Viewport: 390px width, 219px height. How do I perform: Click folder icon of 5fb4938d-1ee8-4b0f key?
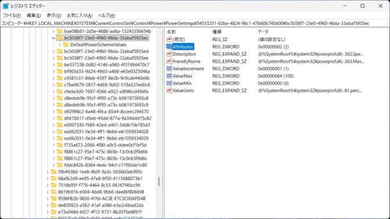(x=54, y=172)
